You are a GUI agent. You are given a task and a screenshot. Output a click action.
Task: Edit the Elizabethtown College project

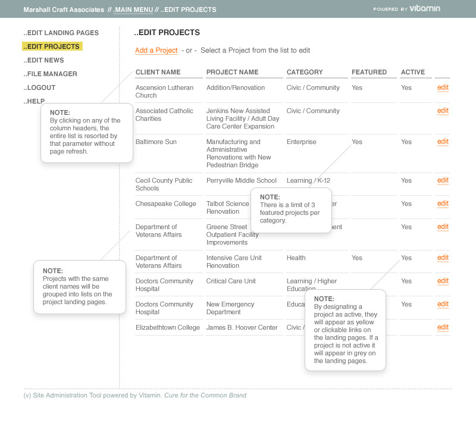point(443,327)
